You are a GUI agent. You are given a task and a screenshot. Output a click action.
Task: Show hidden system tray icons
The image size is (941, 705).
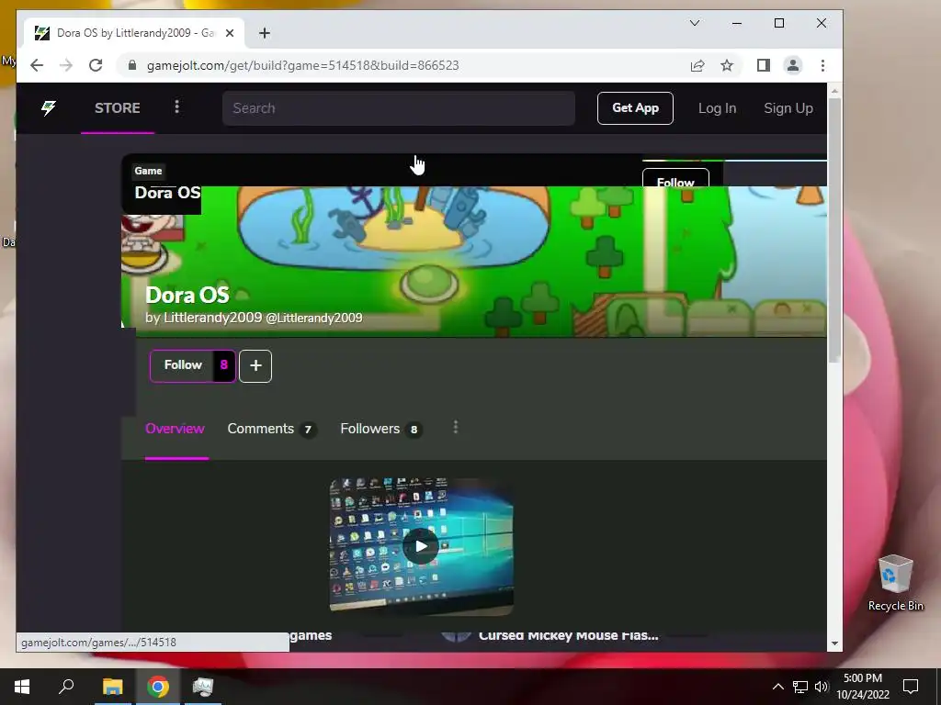click(777, 687)
